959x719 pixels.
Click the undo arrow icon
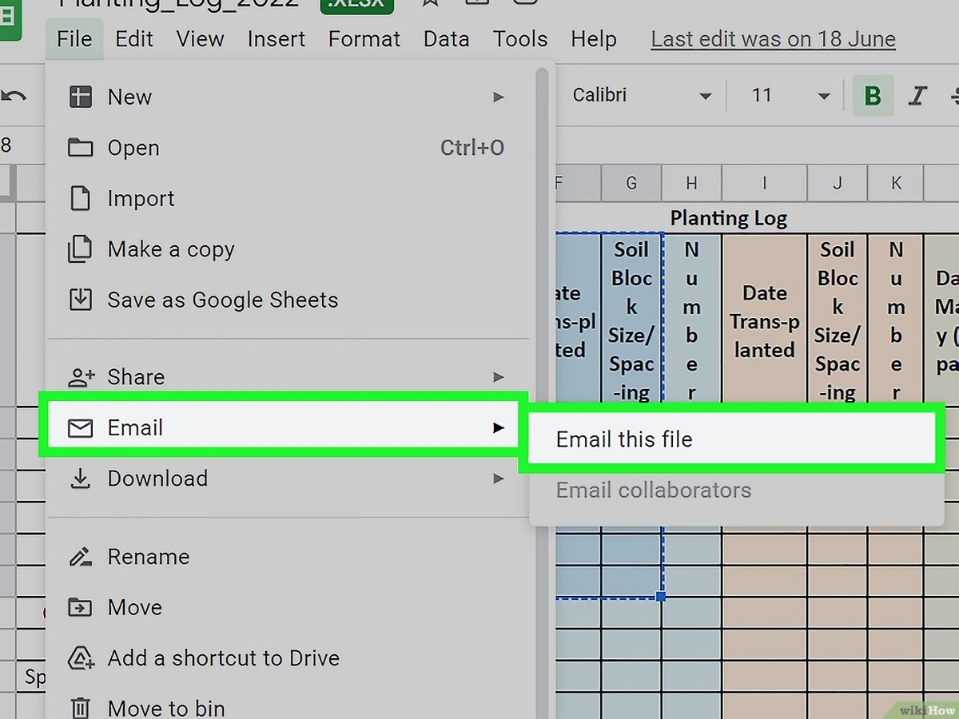coord(14,96)
